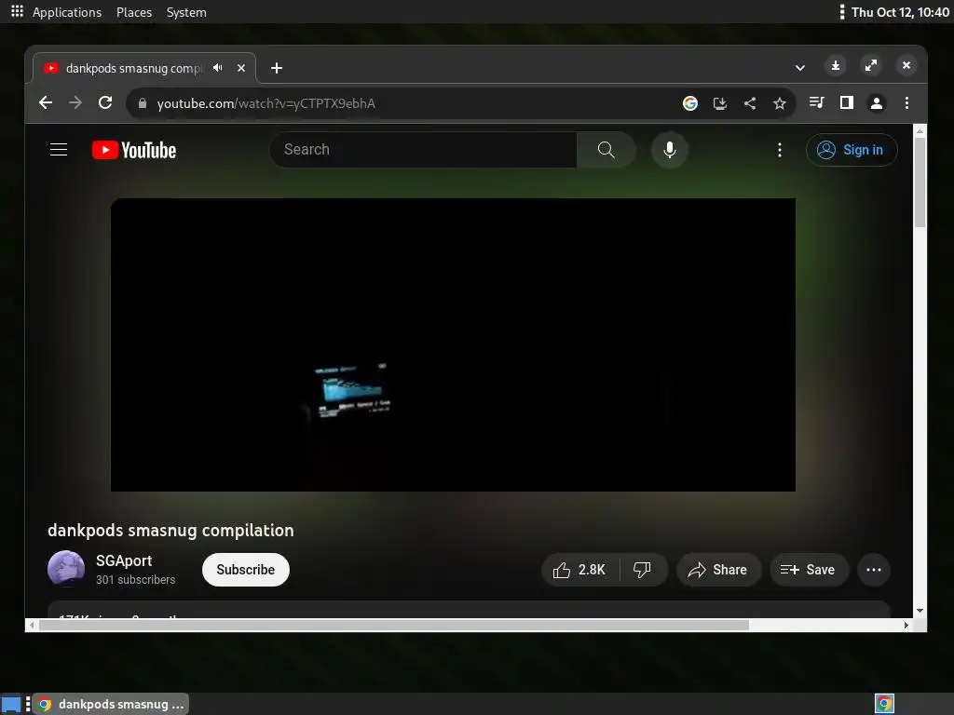Go forward with the browser forward arrow
The height and width of the screenshot is (715, 954).
tap(75, 102)
